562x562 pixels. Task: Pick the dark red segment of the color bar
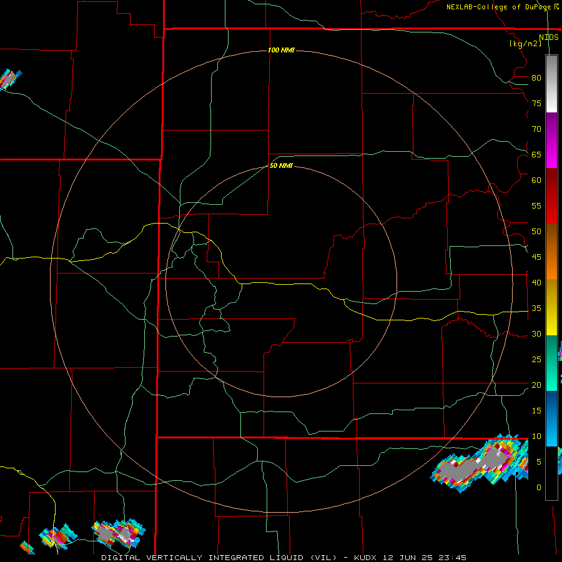(551, 195)
